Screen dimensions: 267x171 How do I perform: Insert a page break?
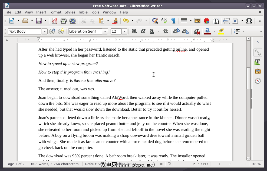coord(226,21)
